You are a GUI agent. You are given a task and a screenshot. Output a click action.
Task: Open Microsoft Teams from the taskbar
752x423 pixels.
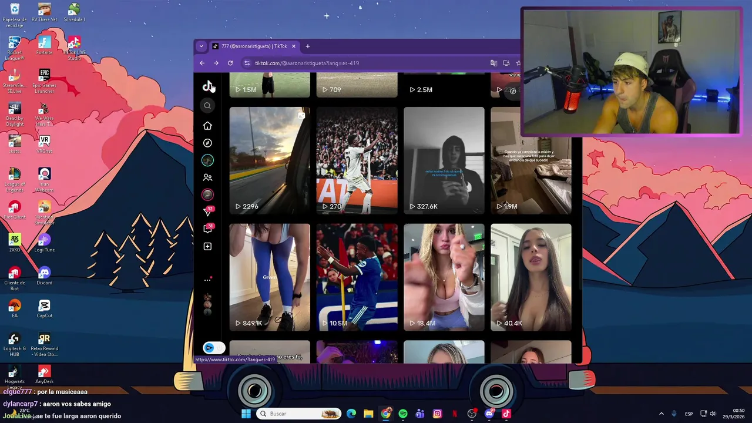(x=420, y=414)
